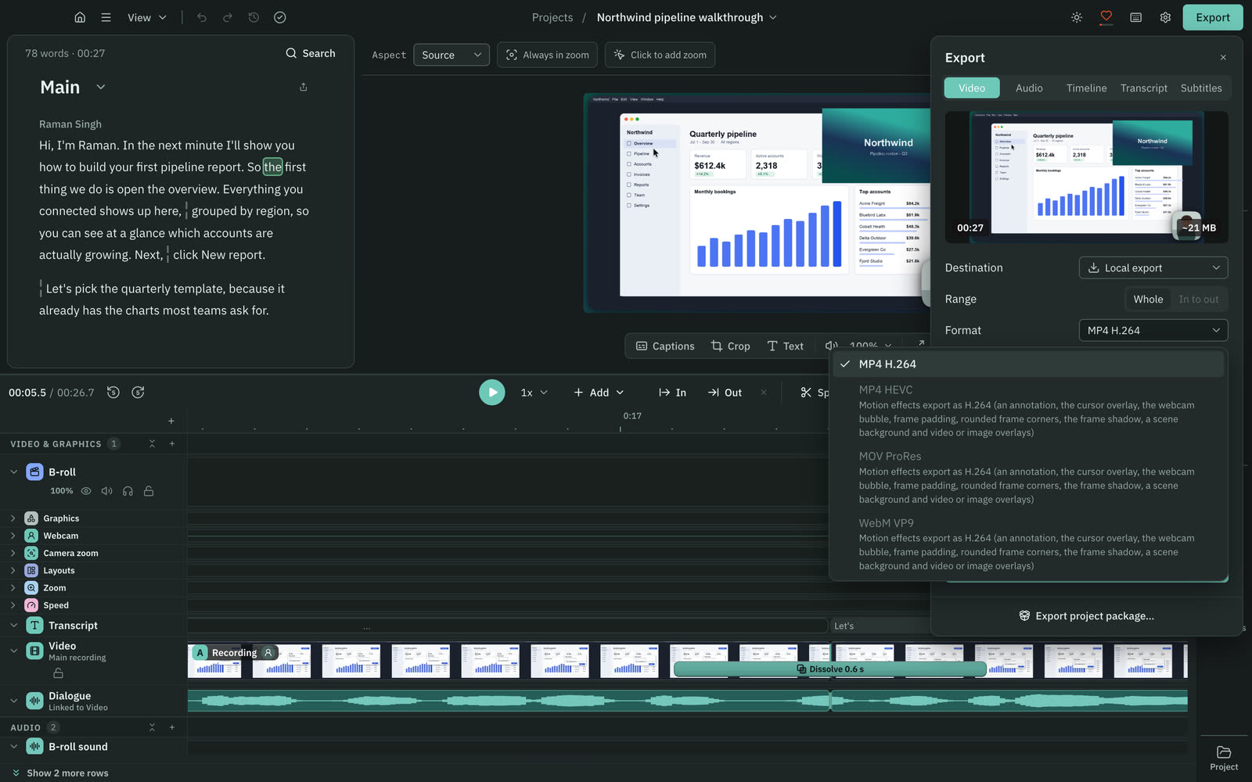Click the Click to add zoom button
Screen dimensions: 1252x782
click(x=660, y=55)
